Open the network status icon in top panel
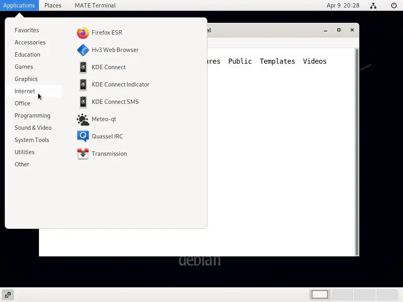This screenshot has height=302, width=403. point(373,6)
